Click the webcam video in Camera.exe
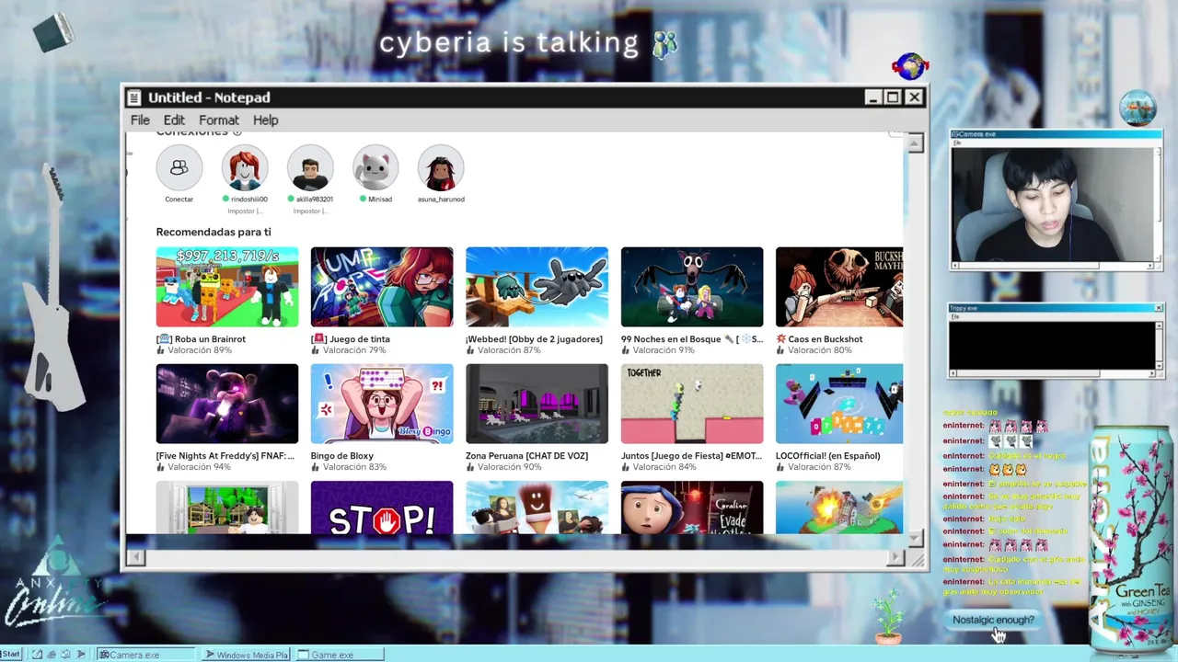This screenshot has height=662, width=1178. coord(1053,205)
